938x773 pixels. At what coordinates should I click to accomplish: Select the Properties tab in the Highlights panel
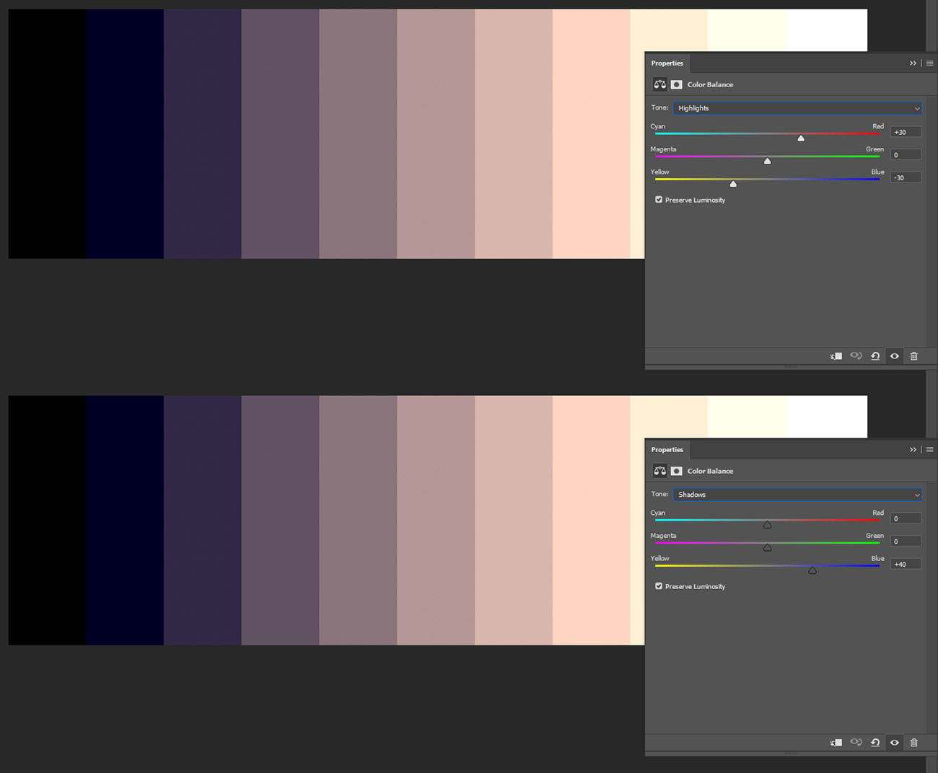click(667, 63)
